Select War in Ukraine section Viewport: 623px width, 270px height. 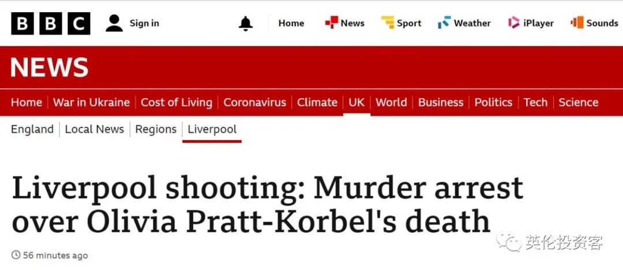point(91,102)
